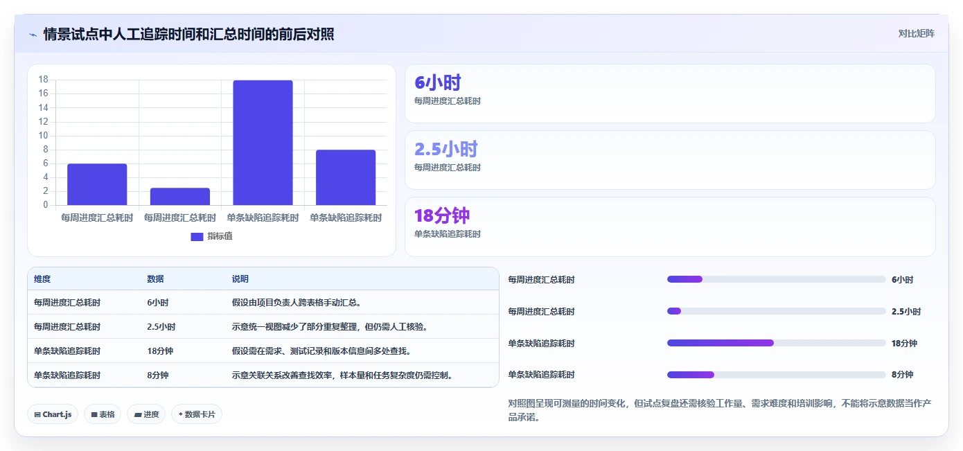
Task: Click the 对比矩阵 label in the header
Action: tap(917, 33)
